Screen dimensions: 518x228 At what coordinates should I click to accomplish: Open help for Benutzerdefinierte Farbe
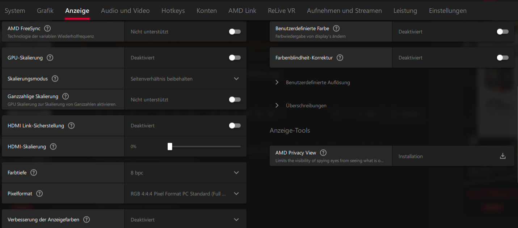pos(336,28)
